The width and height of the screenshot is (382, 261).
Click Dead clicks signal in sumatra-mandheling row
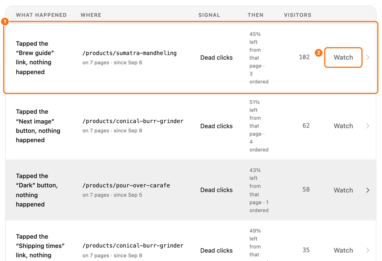click(x=216, y=58)
